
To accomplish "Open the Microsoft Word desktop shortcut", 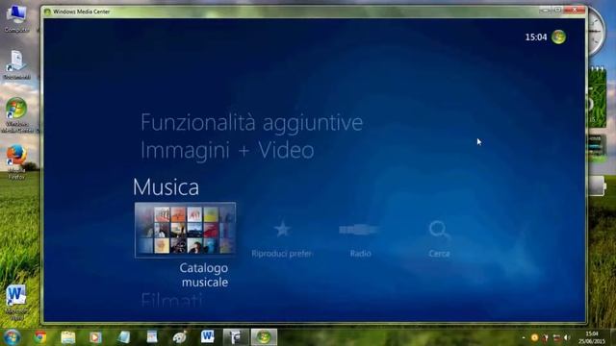I will point(16,302).
